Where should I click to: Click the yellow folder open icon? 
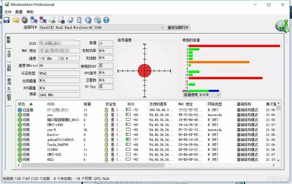(x=16, y=20)
